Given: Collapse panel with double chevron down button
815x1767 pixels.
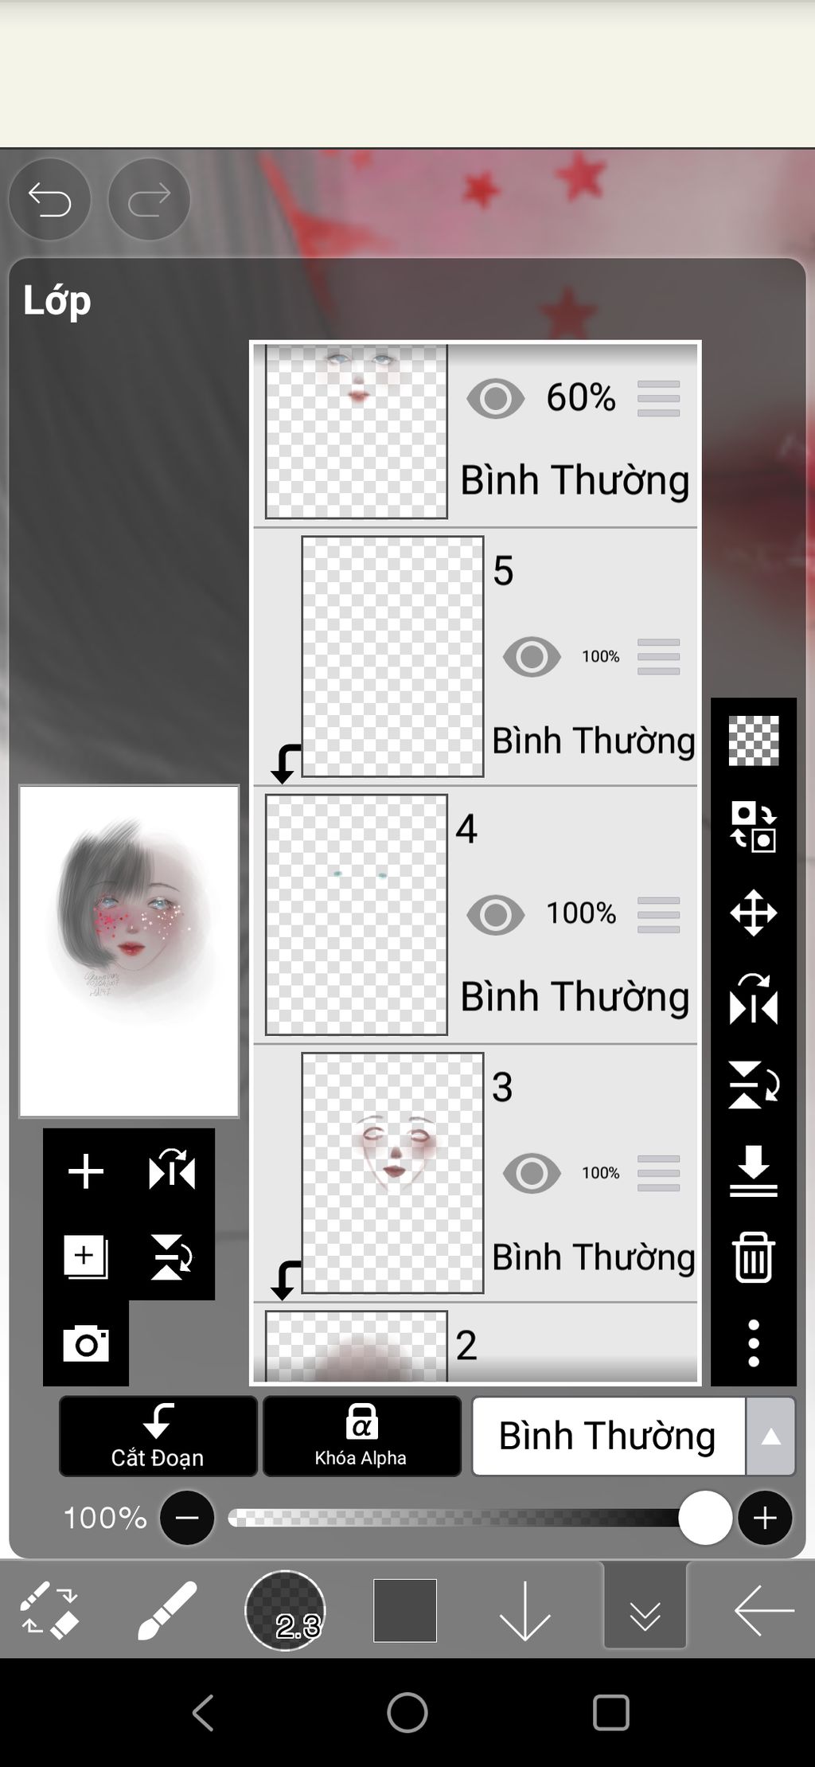Looking at the screenshot, I should (645, 1611).
